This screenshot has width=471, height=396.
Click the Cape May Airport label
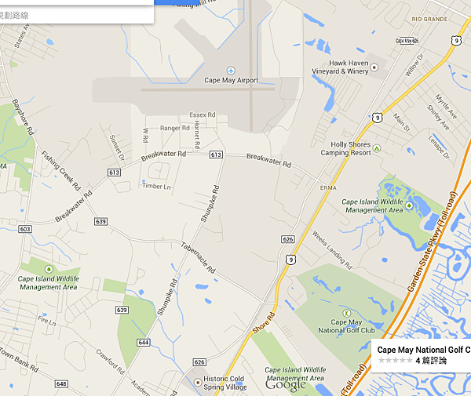(231, 80)
